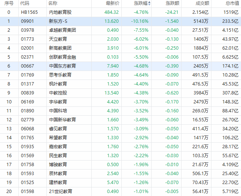This screenshot has height=196, width=241.
Task: Click stock code 01593
Action: pyautogui.click(x=27, y=174)
